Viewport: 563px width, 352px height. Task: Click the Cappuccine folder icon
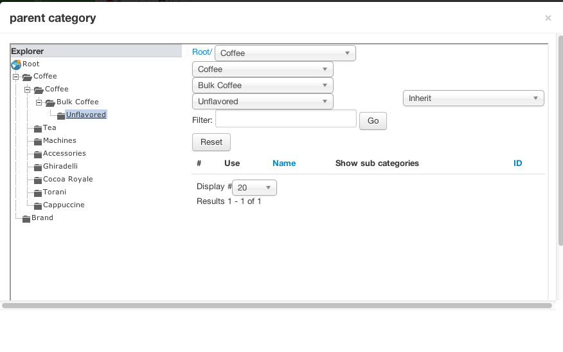(x=38, y=206)
